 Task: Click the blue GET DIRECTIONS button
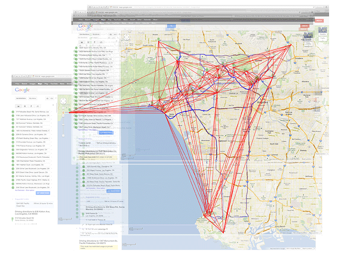[x=43, y=193]
